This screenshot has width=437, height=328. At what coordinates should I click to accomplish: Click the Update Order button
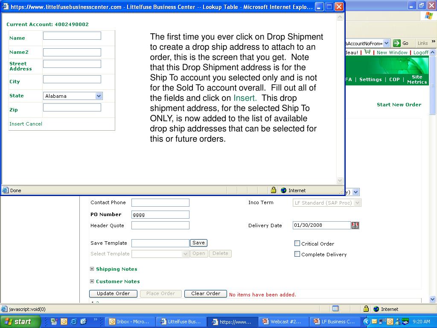coord(113,293)
